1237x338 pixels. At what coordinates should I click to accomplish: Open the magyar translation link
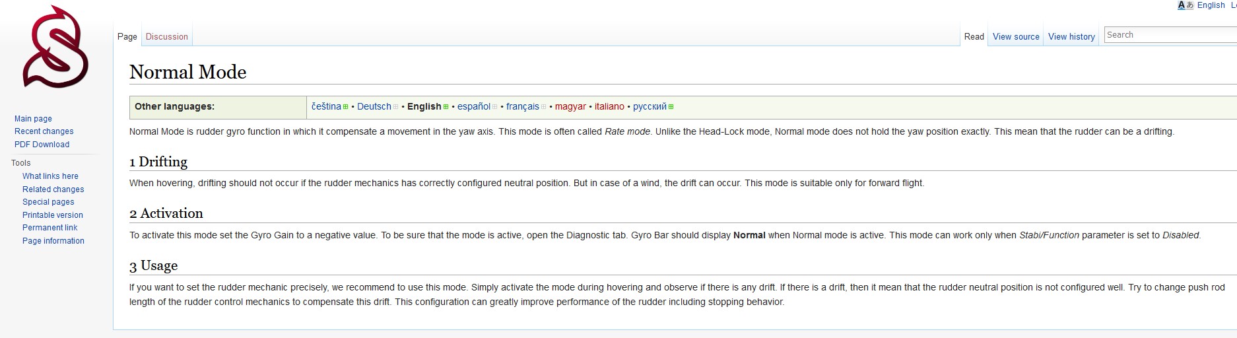click(x=570, y=106)
